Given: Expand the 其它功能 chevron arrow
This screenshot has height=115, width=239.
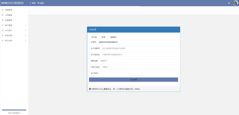Looking at the screenshot, I should pos(26,41).
